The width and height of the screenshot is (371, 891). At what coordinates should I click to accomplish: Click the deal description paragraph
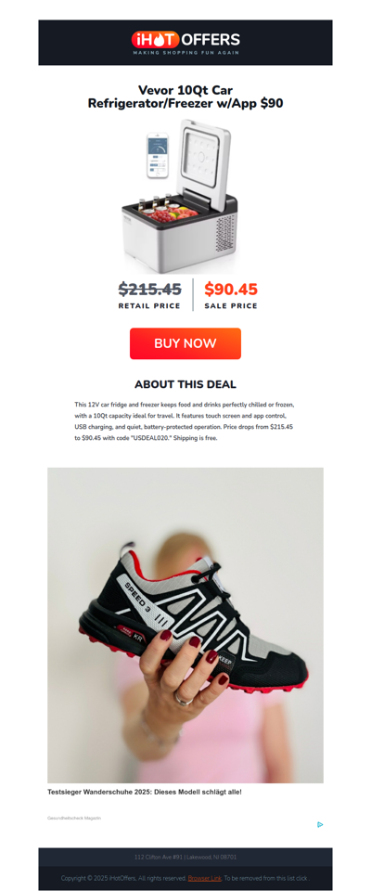click(x=185, y=421)
